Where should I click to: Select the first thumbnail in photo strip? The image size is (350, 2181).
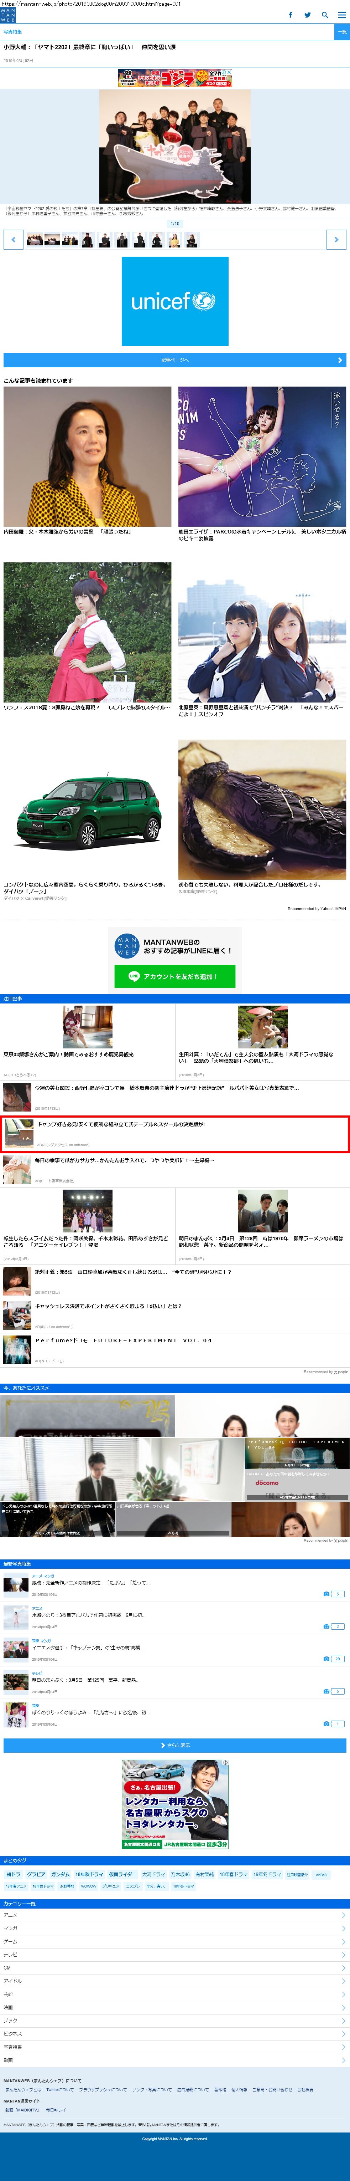pos(34,240)
